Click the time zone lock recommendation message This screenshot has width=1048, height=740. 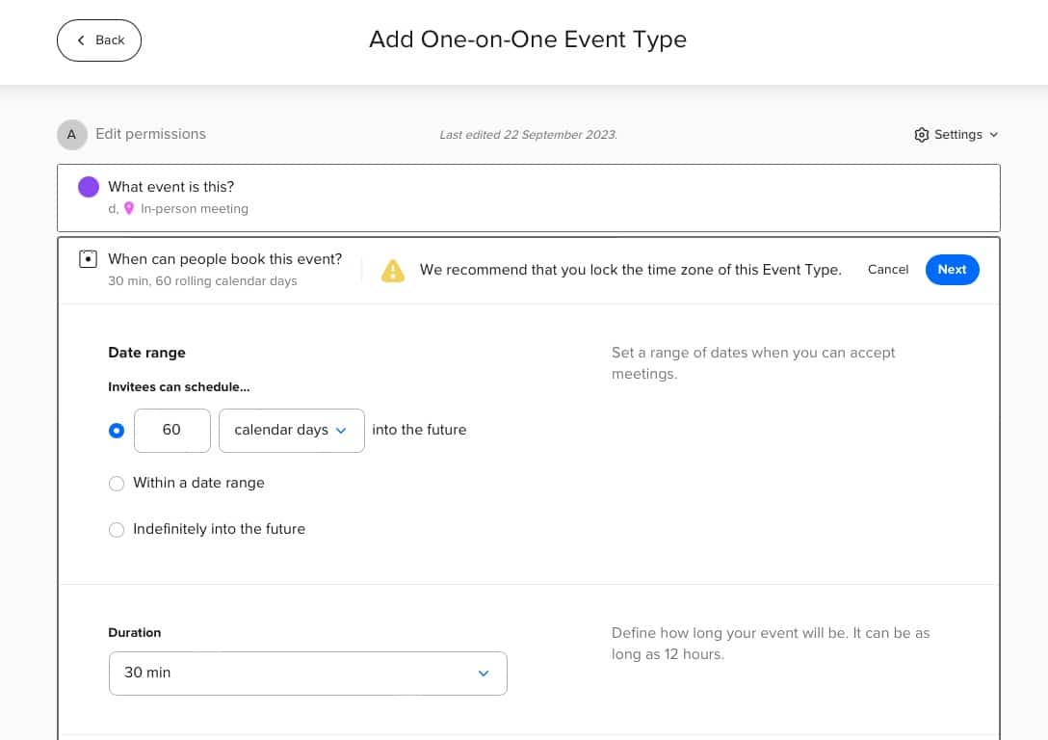(630, 270)
